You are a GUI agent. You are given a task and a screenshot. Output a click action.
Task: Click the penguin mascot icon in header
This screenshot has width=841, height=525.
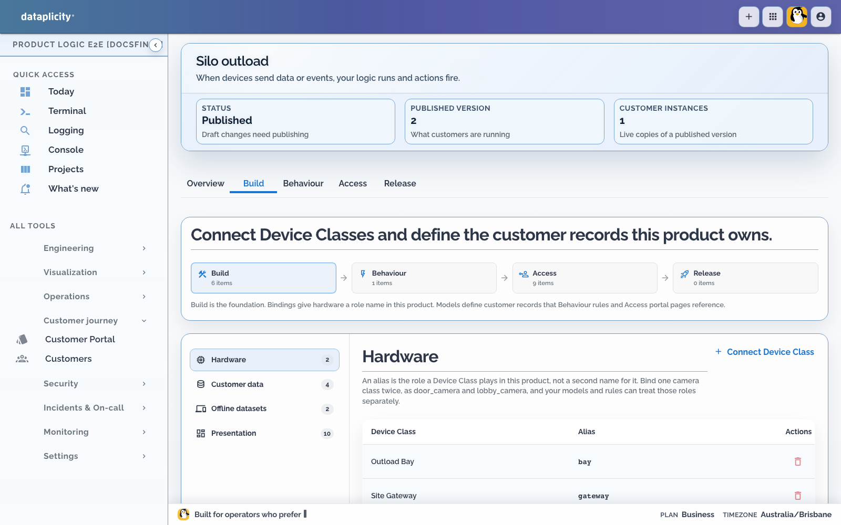[797, 17]
